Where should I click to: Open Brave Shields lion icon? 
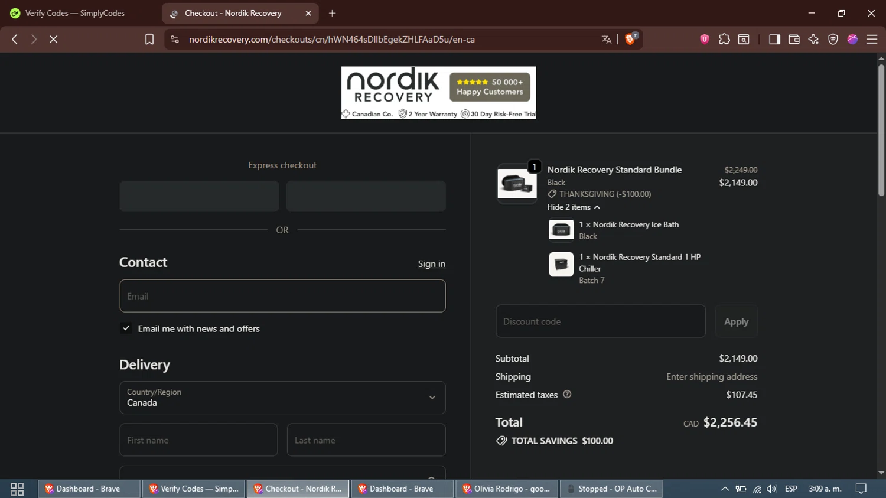tap(631, 39)
